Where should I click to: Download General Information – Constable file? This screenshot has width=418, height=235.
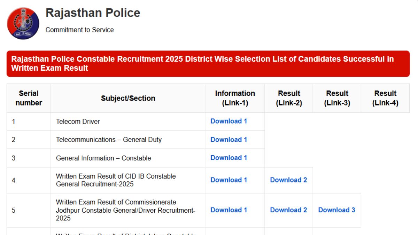click(229, 158)
